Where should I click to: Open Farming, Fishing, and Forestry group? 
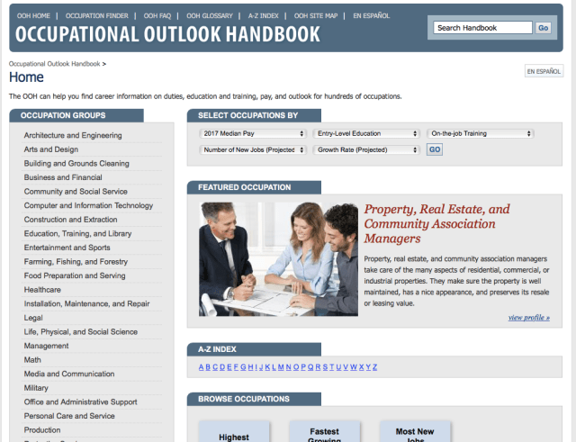point(76,262)
